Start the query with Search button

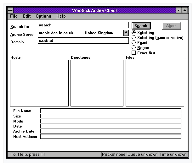(x=141, y=26)
